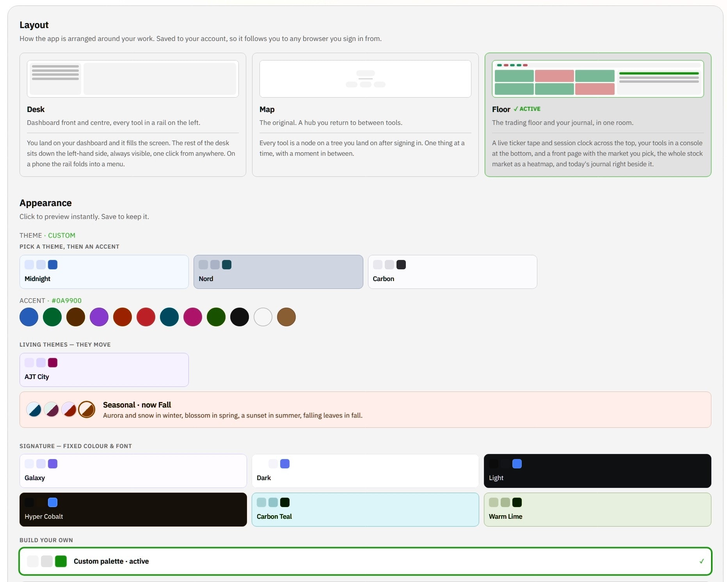Select the Floor layout card
Image resolution: width=727 pixels, height=582 pixels.
[x=598, y=115]
